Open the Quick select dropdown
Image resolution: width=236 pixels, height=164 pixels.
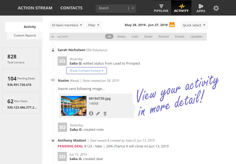[194, 25]
